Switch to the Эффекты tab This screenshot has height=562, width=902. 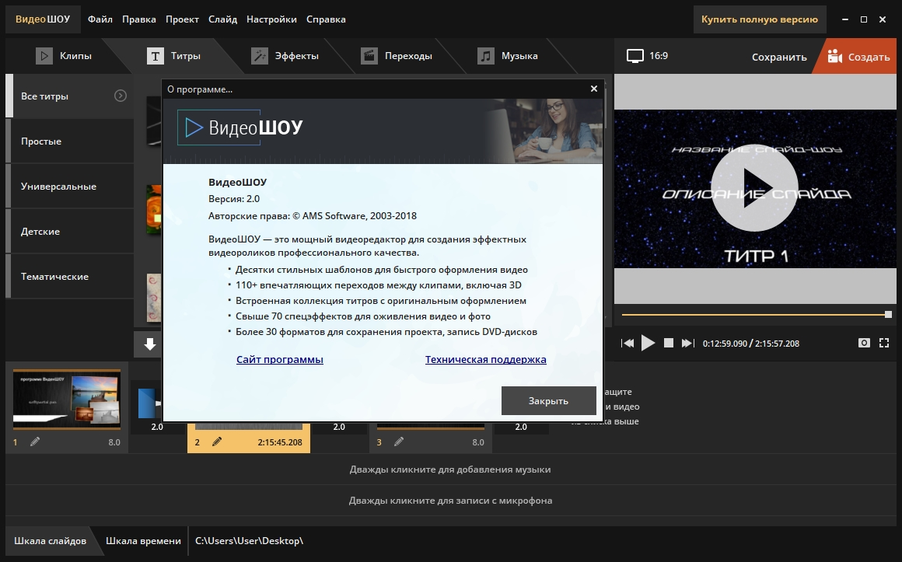[x=285, y=56]
